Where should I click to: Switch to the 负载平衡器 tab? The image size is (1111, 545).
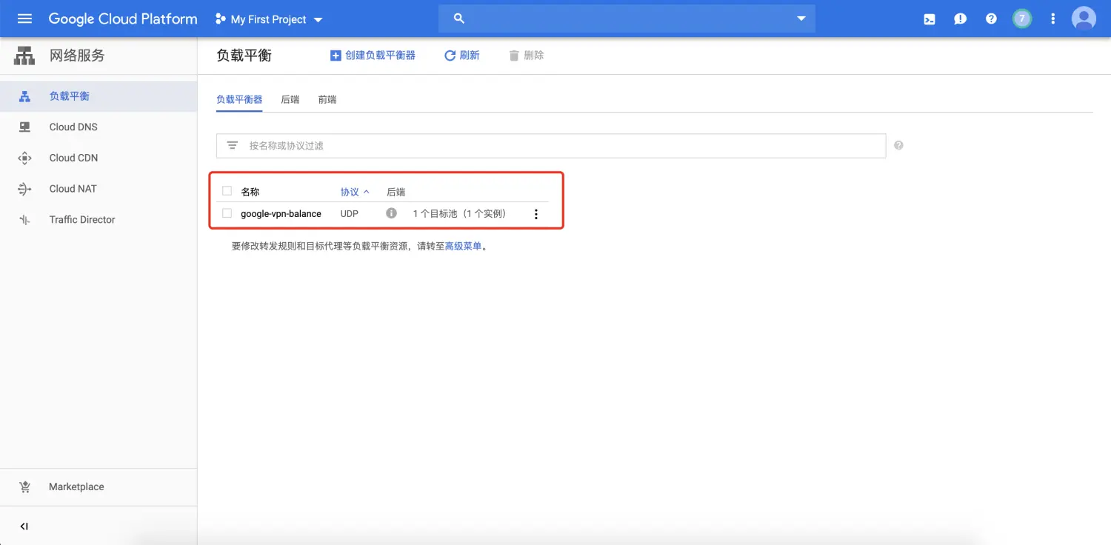point(239,99)
